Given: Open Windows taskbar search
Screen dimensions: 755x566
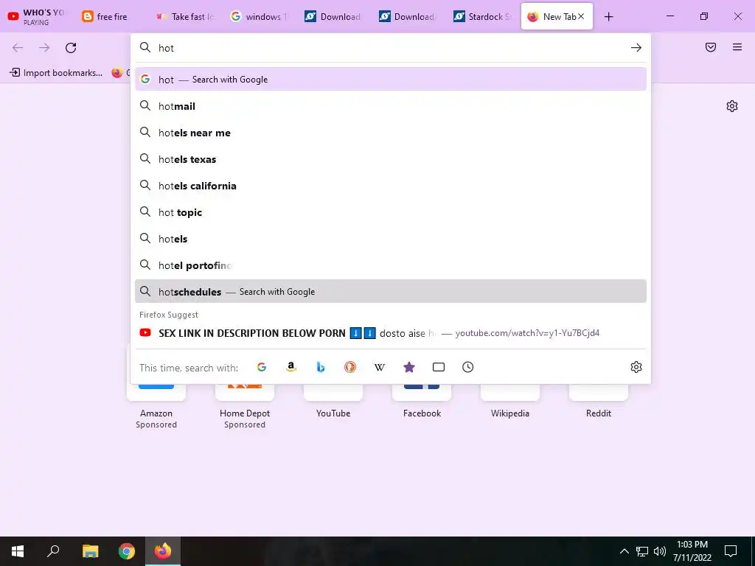Looking at the screenshot, I should click(x=53, y=551).
